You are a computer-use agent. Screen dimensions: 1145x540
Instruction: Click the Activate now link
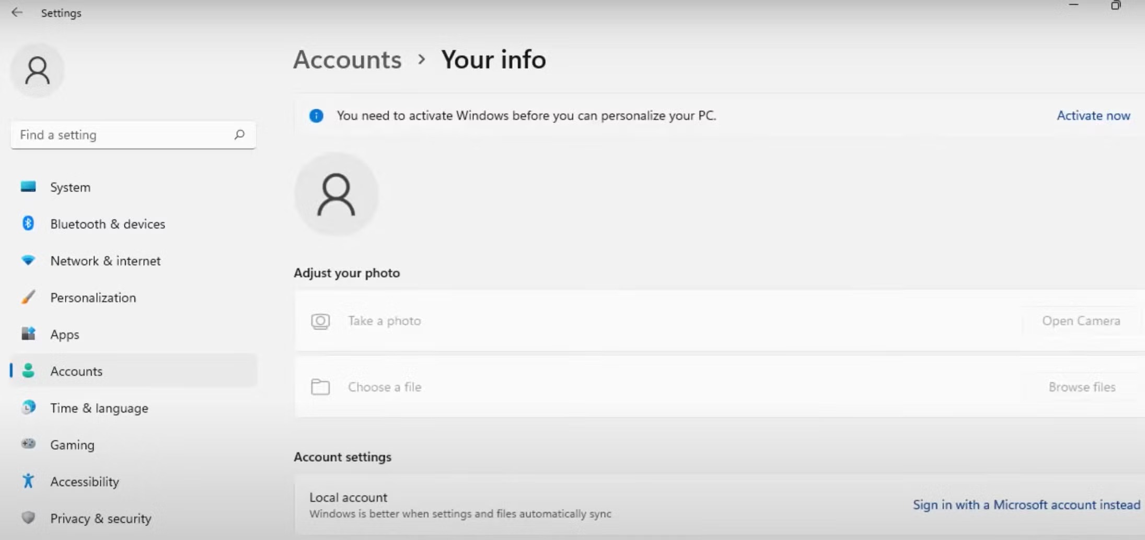(x=1093, y=115)
